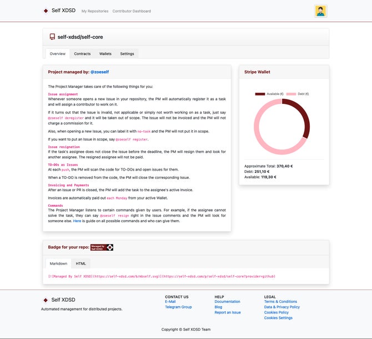This screenshot has width=372, height=339.
Task: Click the 'Issue assignment' section heading
Action: (x=63, y=94)
